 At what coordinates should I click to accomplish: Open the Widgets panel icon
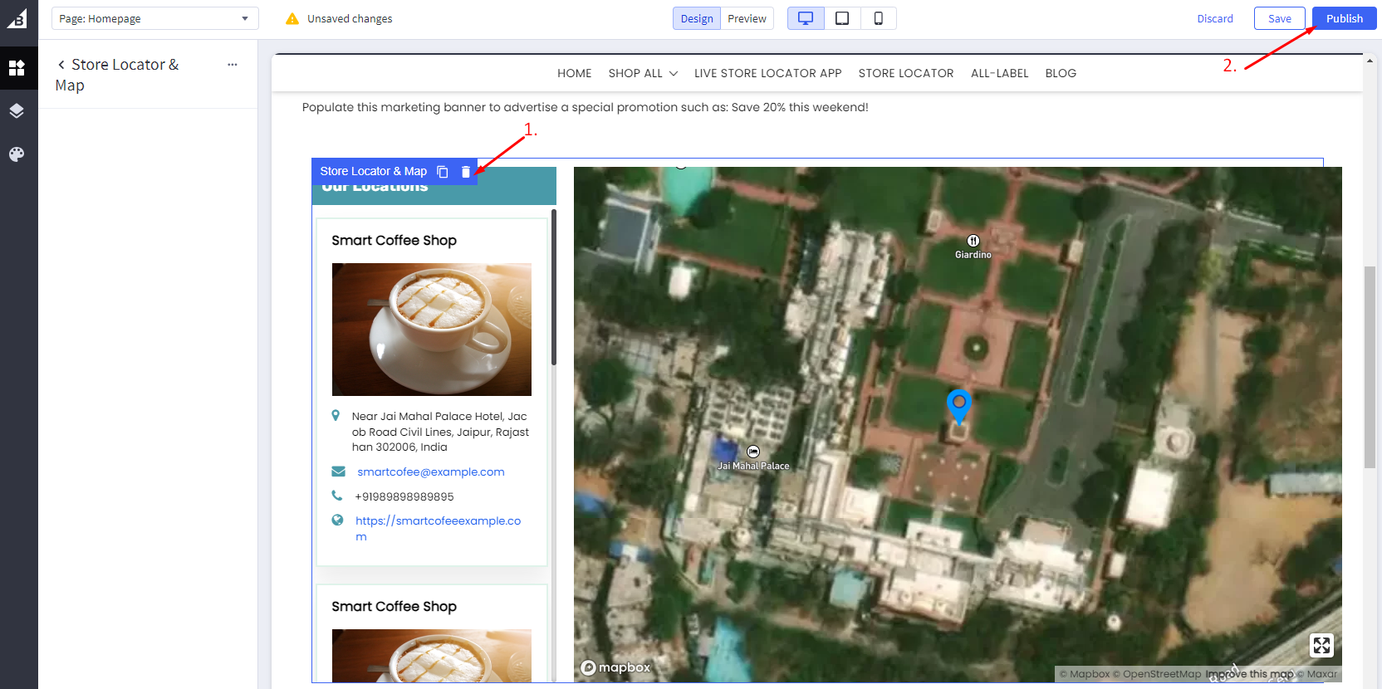click(x=17, y=68)
